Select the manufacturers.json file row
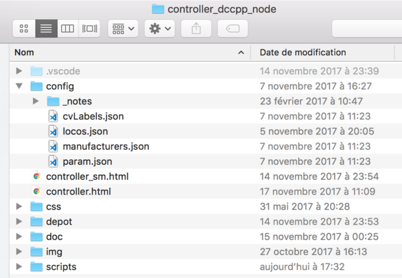Image resolution: width=402 pixels, height=278 pixels. (206, 147)
